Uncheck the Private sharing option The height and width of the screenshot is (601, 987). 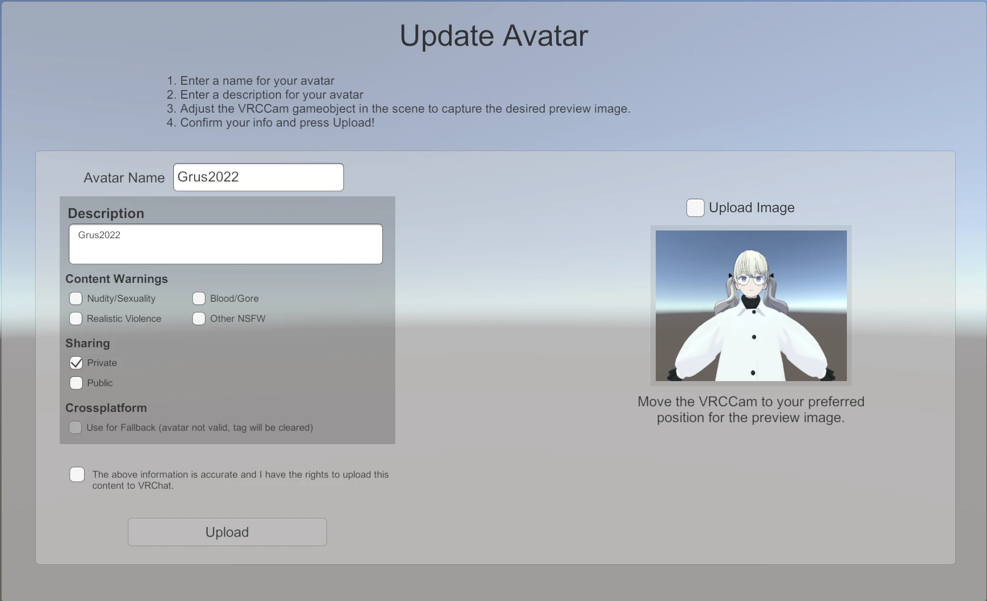click(x=76, y=363)
